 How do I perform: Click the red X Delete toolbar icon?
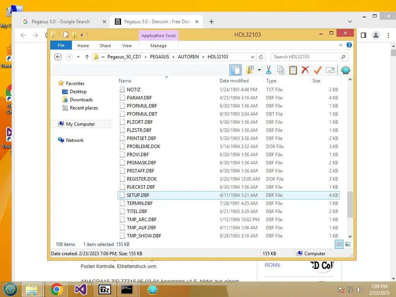pos(305,70)
